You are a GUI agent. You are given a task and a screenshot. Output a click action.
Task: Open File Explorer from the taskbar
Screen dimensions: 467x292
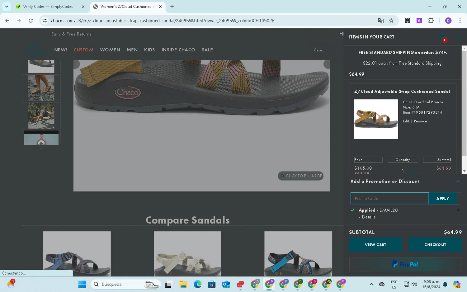(183, 284)
